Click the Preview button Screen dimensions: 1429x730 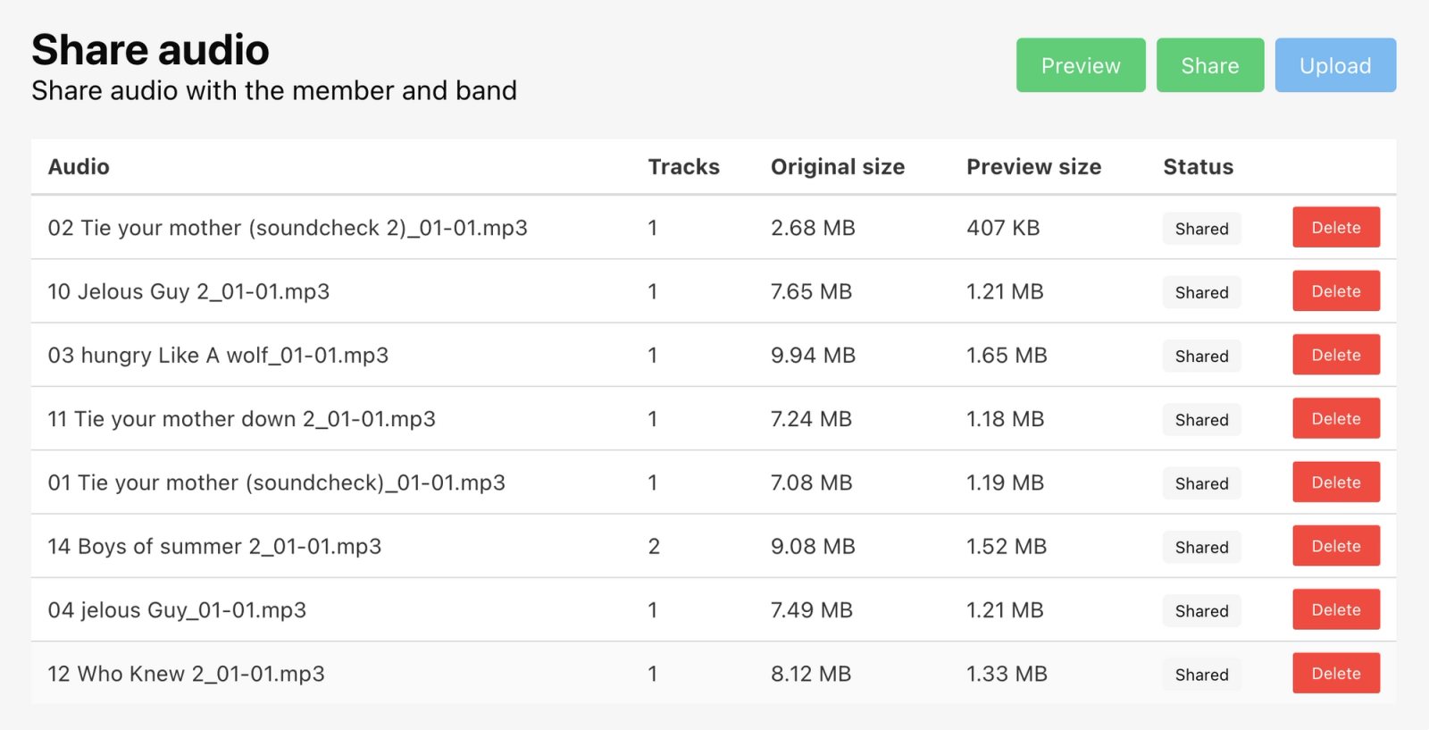tap(1081, 64)
